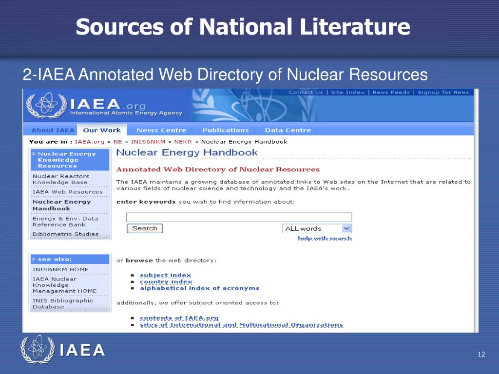Open IAEA Nuclear Knowledge Management HOME link

click(65, 285)
